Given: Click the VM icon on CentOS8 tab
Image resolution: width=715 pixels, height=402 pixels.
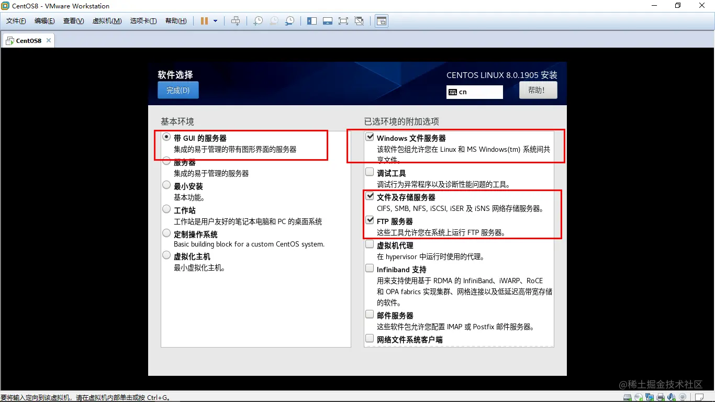Looking at the screenshot, I should (x=9, y=40).
